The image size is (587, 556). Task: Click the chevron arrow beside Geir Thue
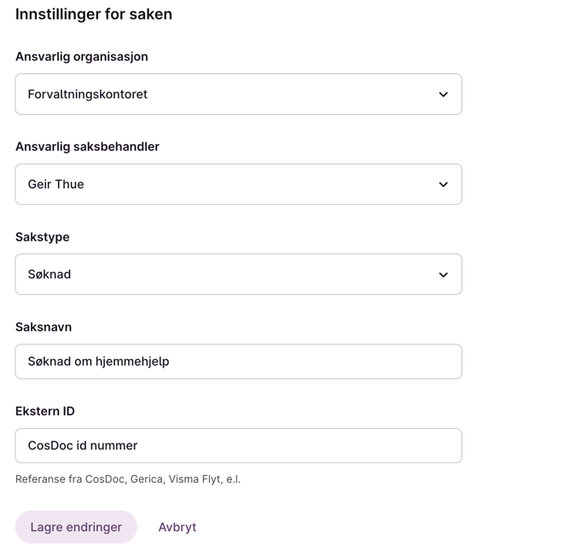click(444, 184)
